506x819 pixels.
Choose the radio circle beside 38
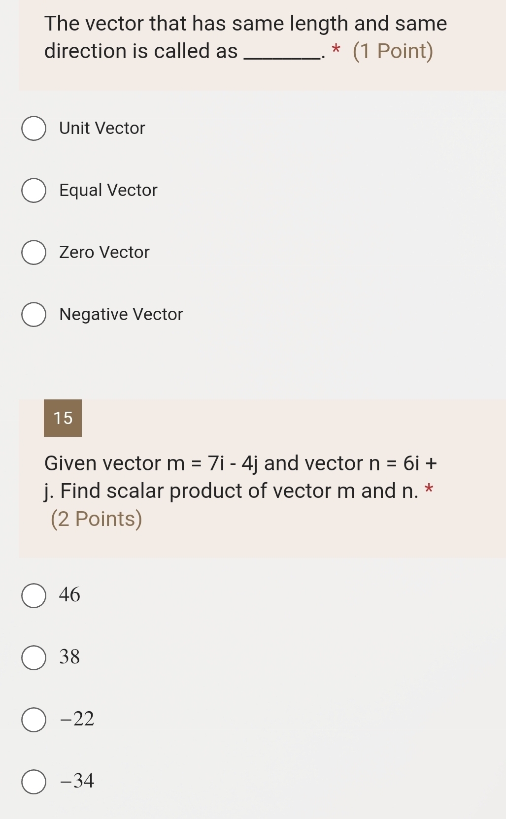[34, 657]
